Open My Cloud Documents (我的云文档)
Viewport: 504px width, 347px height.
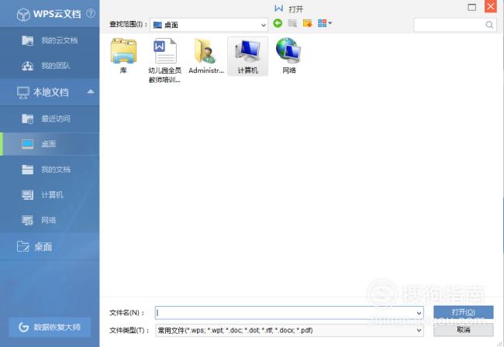click(50, 40)
